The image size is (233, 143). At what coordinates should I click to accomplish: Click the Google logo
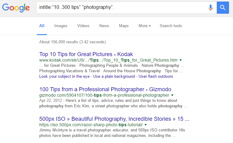16,8
